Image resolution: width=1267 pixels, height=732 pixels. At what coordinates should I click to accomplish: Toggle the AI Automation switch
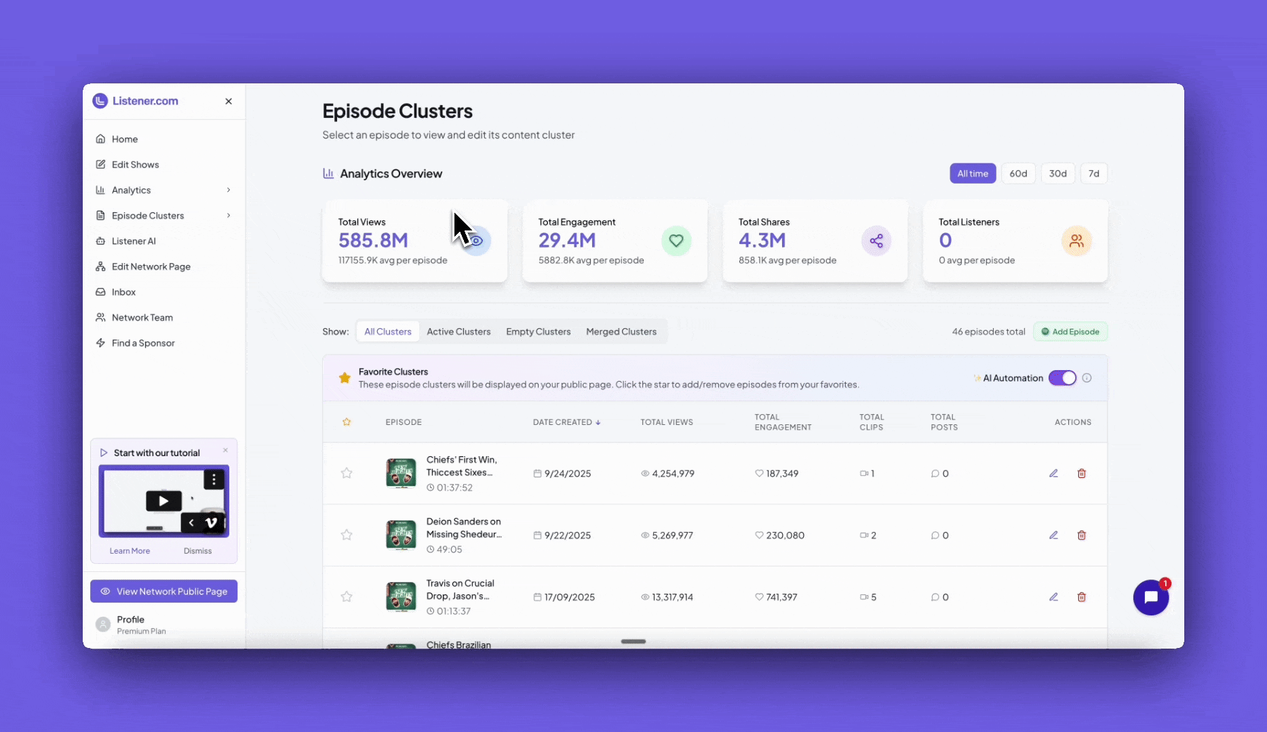(x=1062, y=378)
